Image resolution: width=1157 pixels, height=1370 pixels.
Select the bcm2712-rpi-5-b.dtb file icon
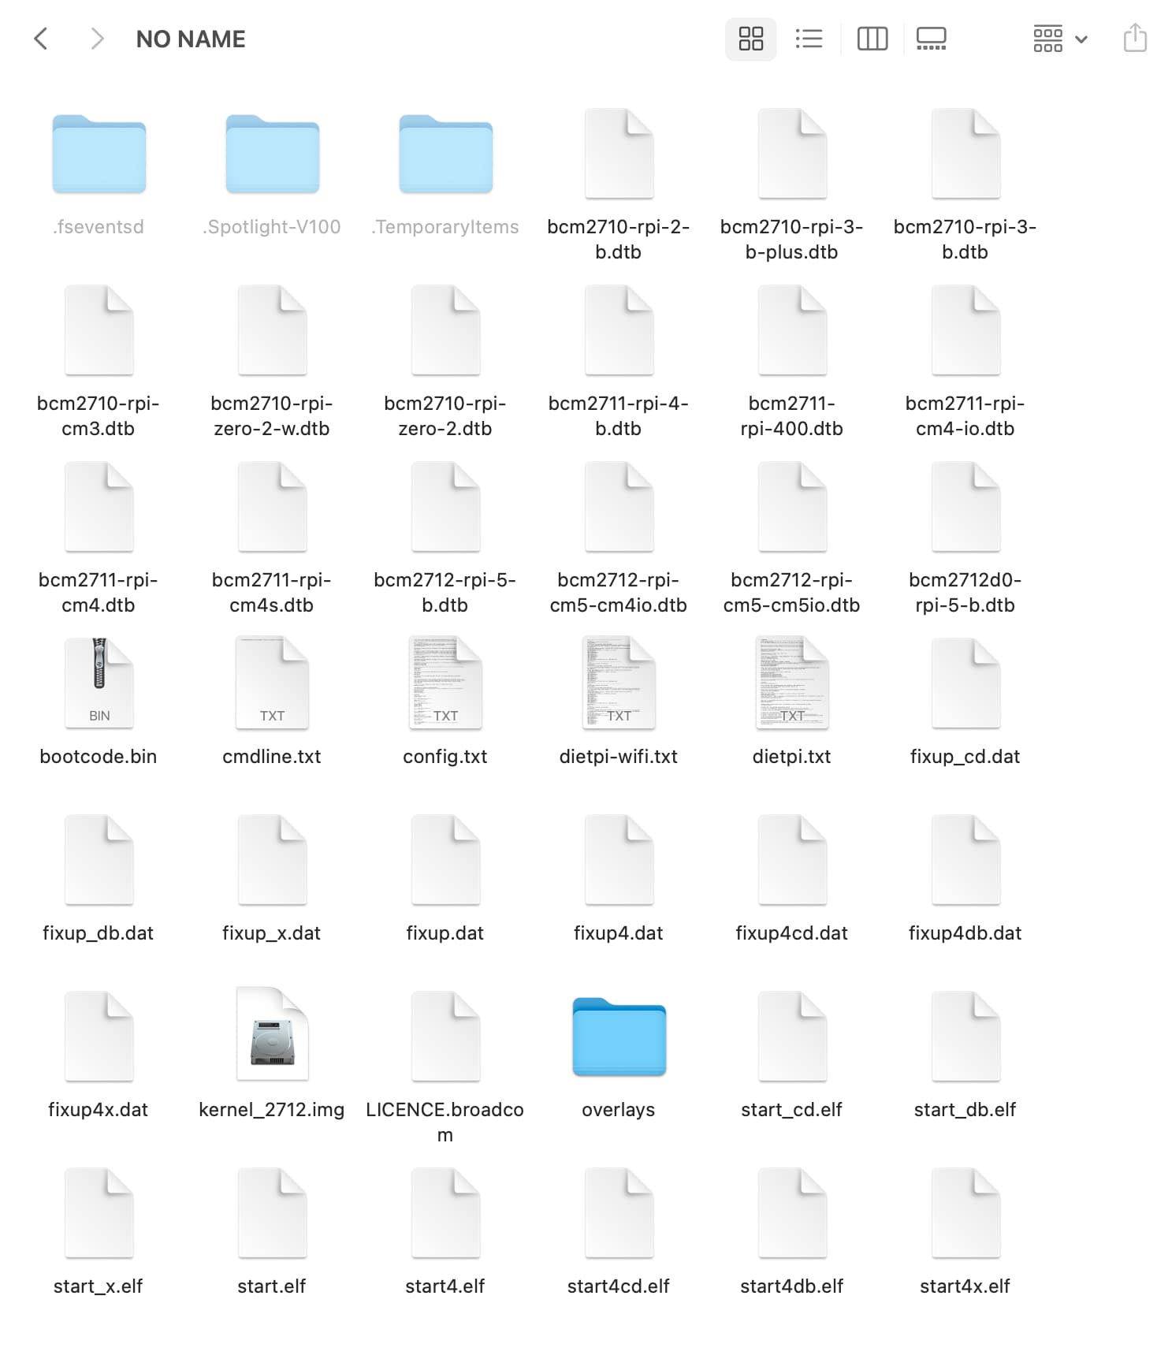(446, 507)
